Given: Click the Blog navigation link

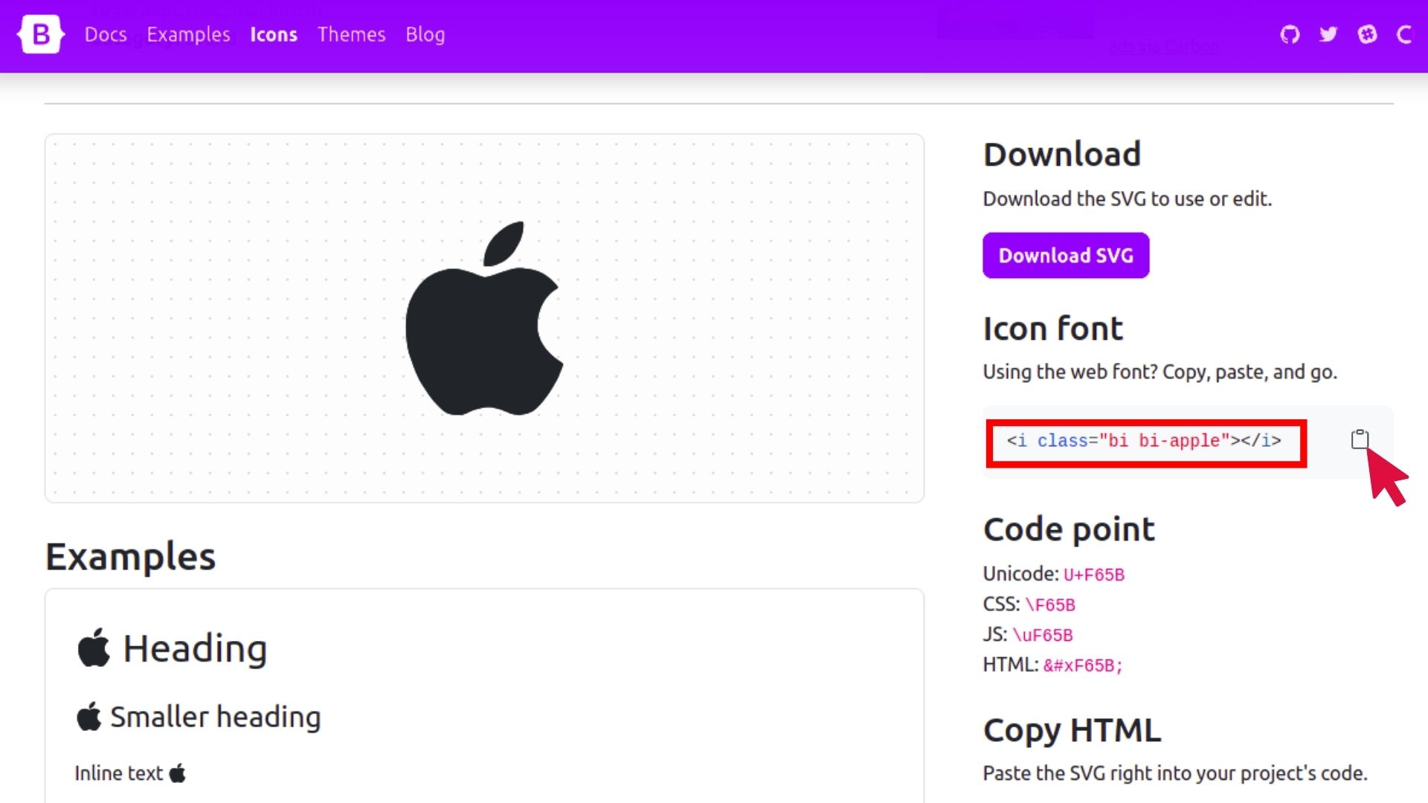Looking at the screenshot, I should tap(425, 33).
